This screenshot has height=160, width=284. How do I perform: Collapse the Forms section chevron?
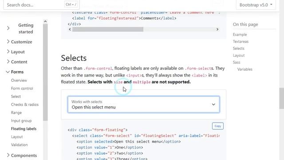[x=8, y=72]
